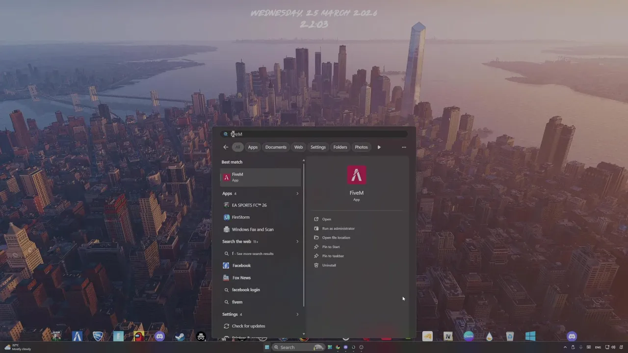Open volume control in system tray

tap(613, 347)
